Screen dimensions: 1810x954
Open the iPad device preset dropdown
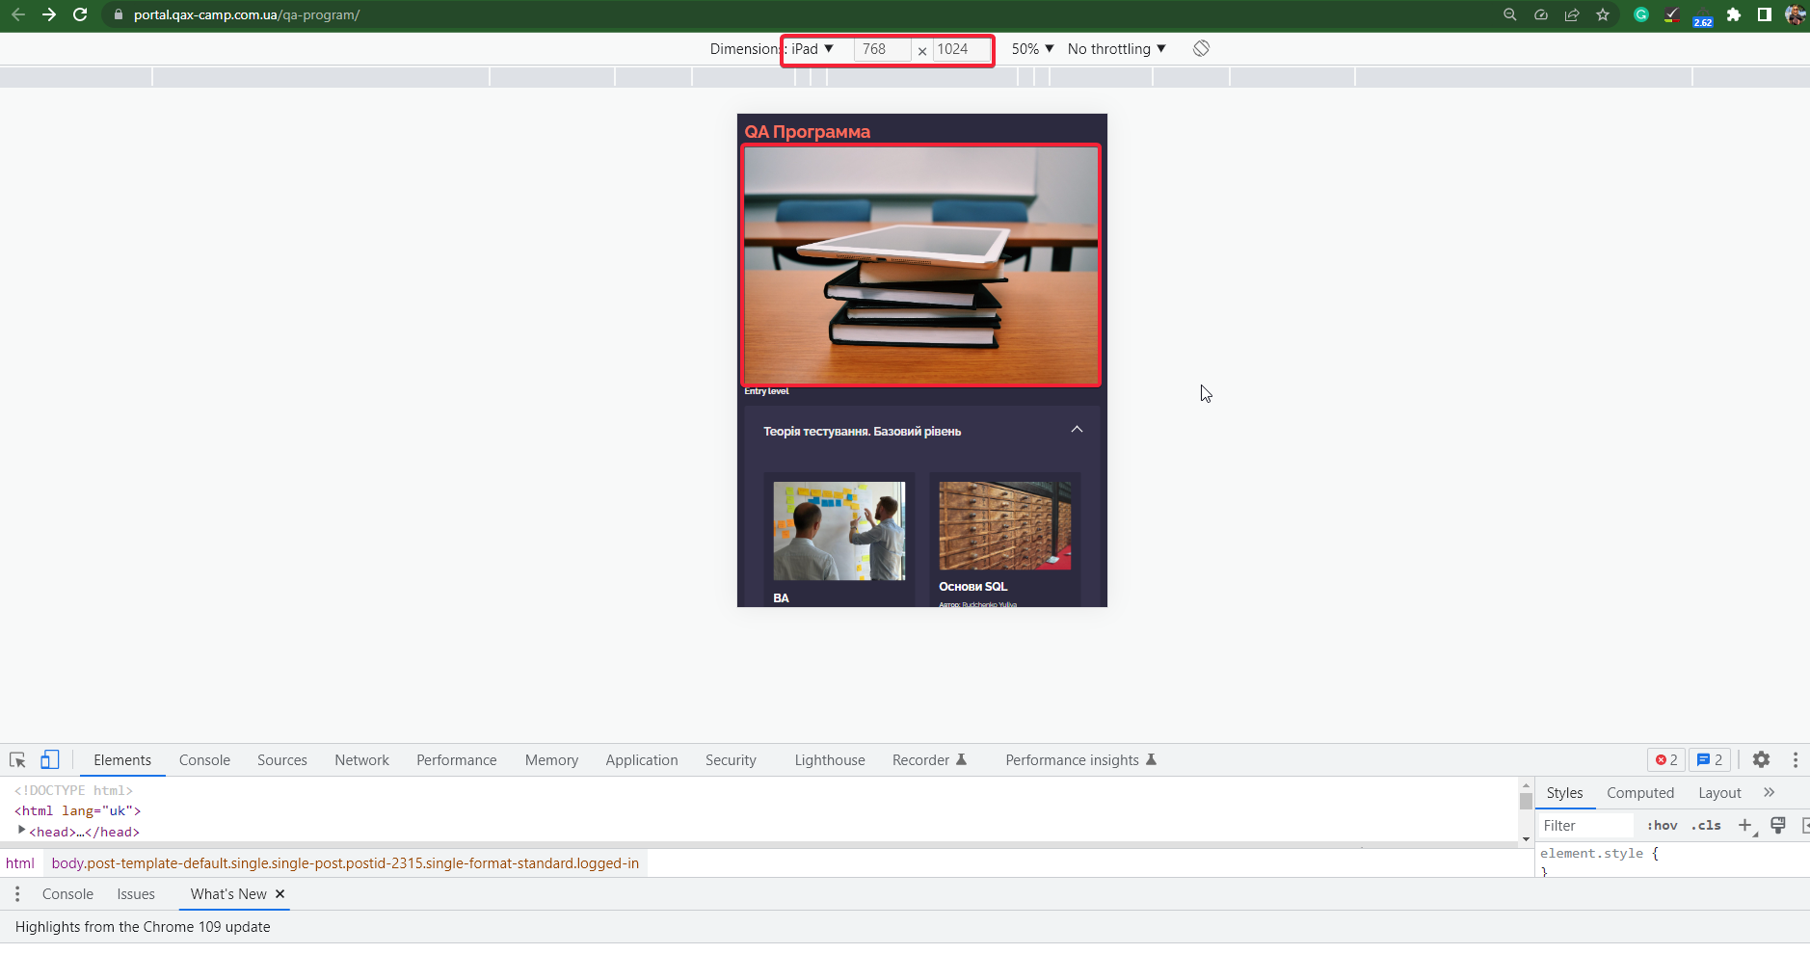tap(810, 49)
